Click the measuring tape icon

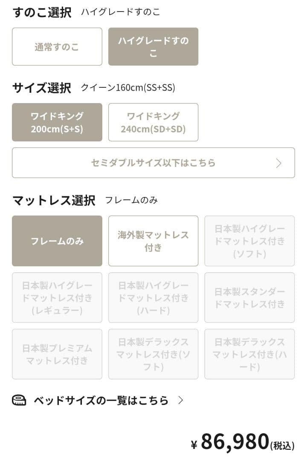pos(19,400)
